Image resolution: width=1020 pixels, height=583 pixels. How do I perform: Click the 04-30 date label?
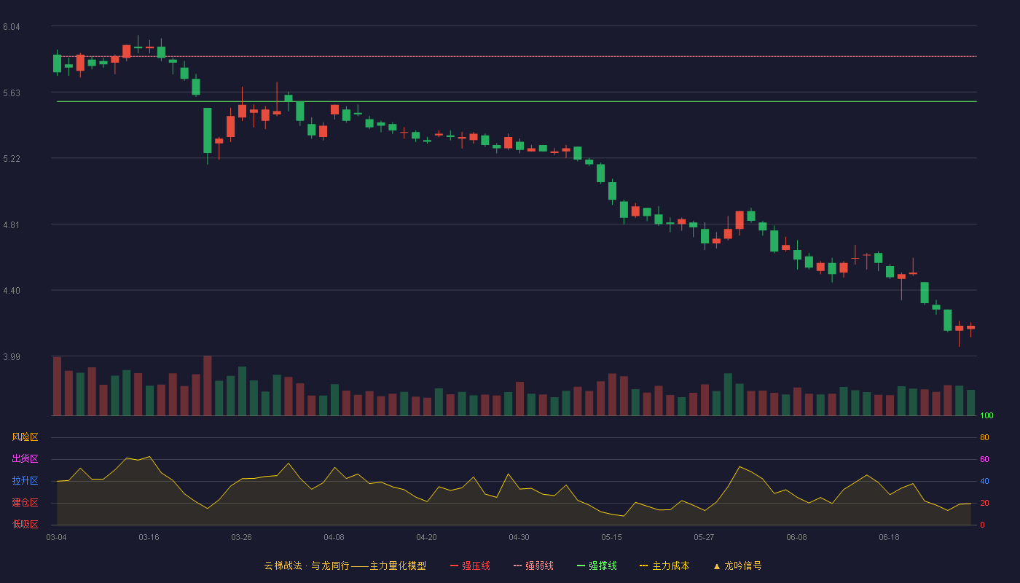point(519,537)
